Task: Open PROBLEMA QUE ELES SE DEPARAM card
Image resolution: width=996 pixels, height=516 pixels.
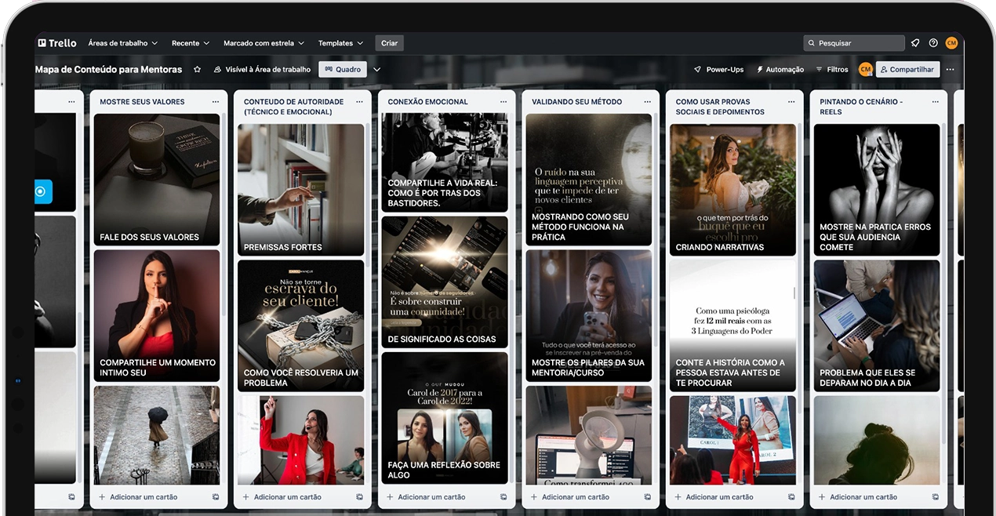Action: coord(877,326)
